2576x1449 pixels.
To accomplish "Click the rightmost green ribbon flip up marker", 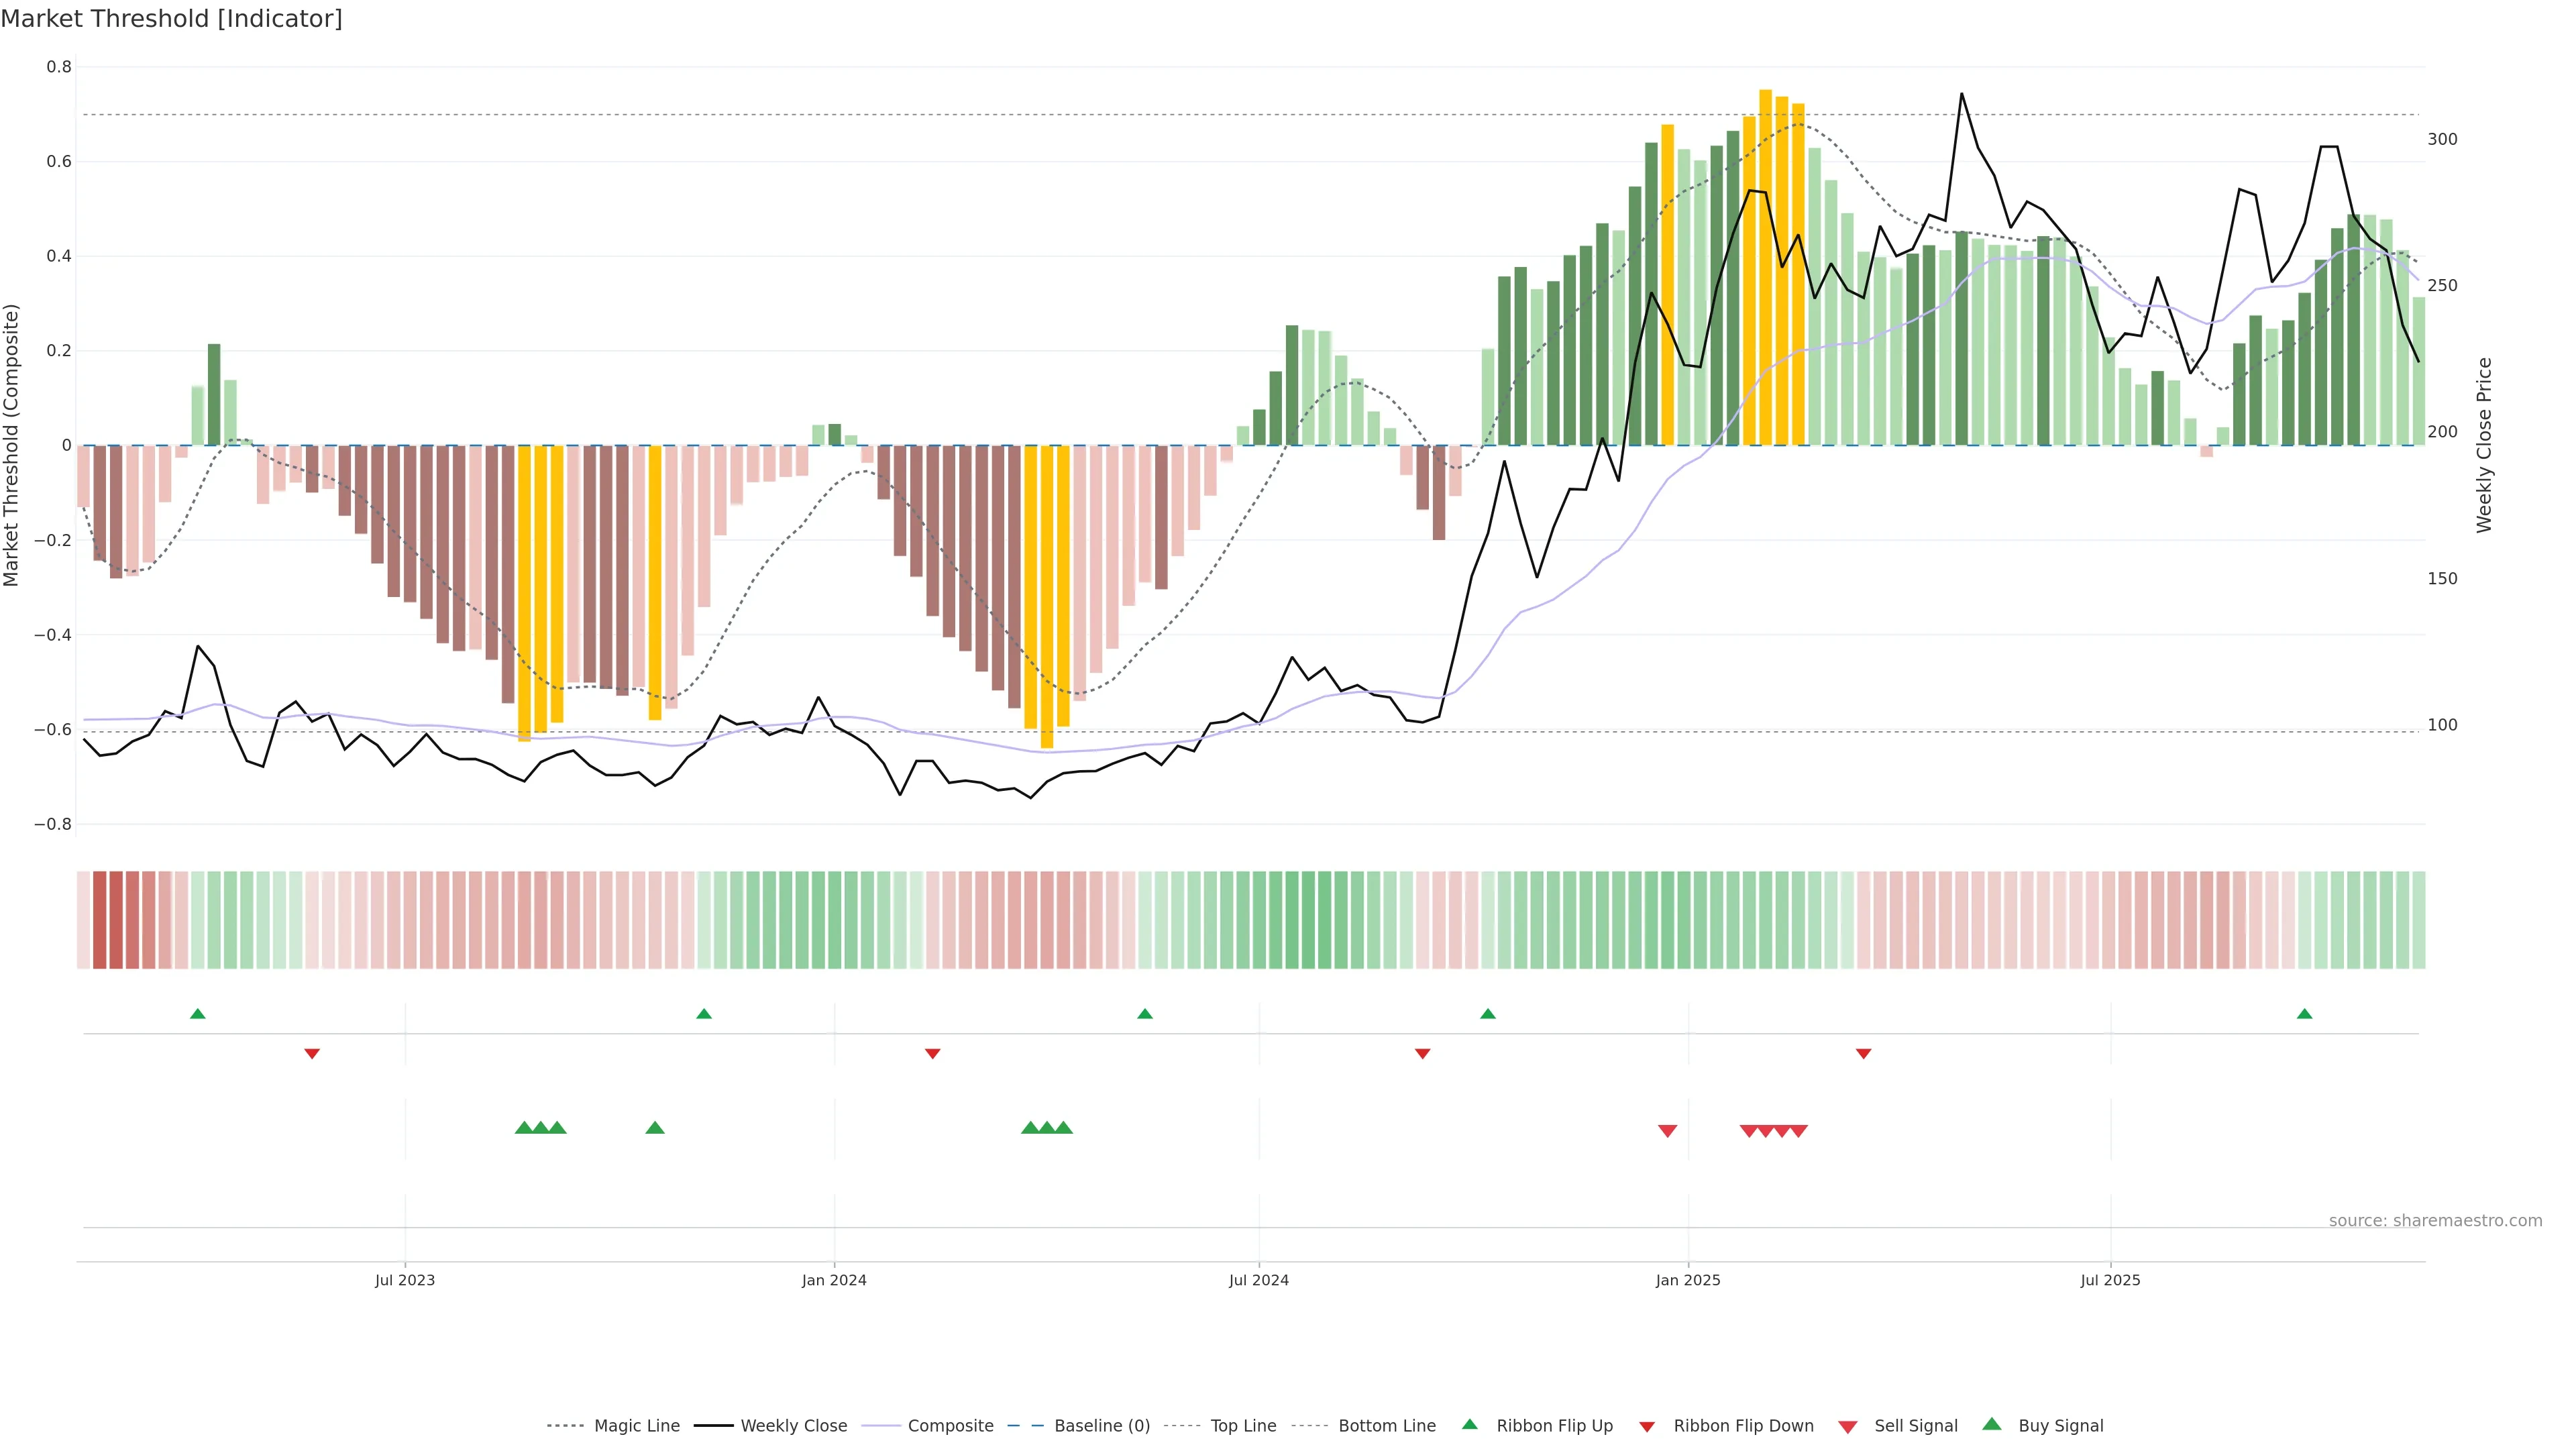I will pyautogui.click(x=2305, y=1014).
